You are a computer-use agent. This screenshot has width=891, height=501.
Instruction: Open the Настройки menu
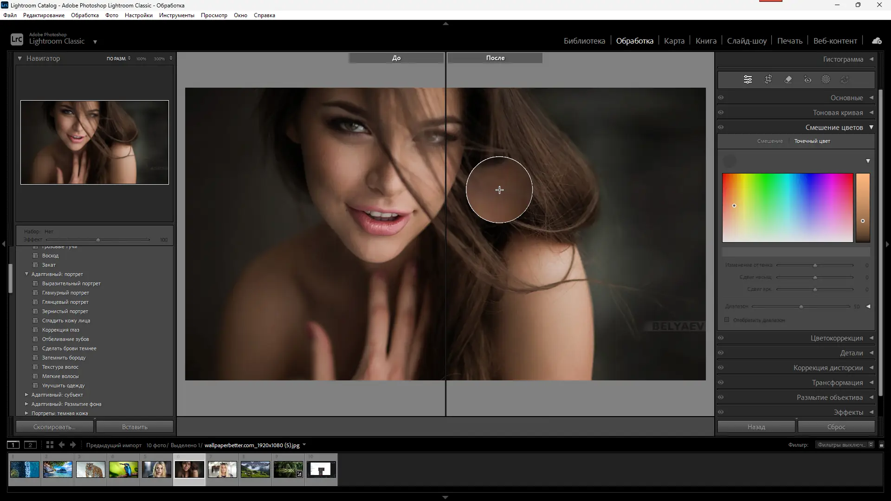[138, 15]
